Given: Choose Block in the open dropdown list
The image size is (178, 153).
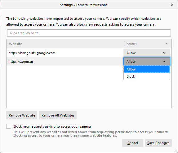Looking at the screenshot, I should click(x=147, y=76).
